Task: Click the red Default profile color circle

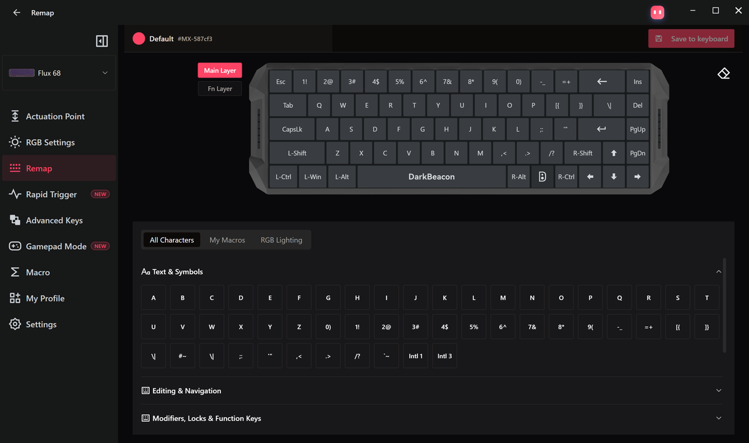Action: 139,39
